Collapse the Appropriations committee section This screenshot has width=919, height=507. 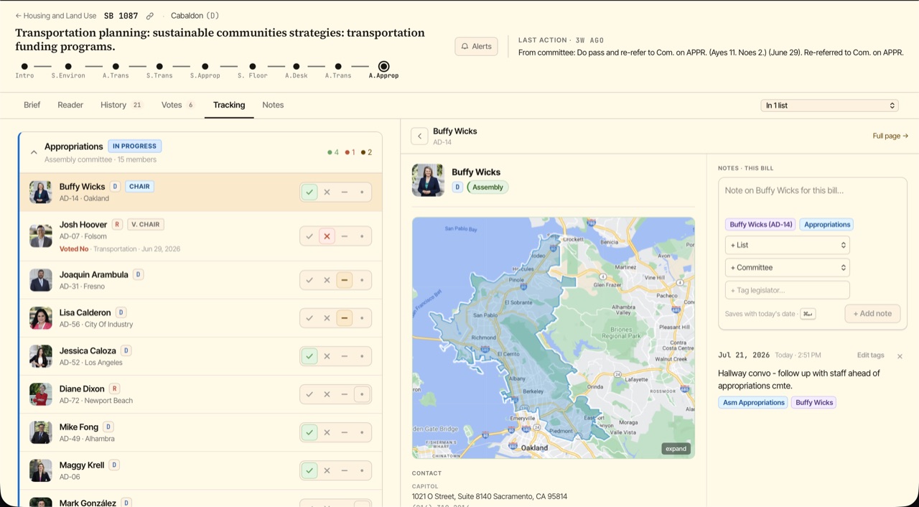tap(34, 152)
